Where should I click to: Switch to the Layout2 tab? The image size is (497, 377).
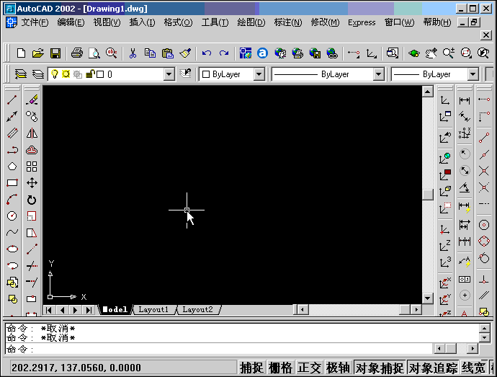[x=197, y=309]
